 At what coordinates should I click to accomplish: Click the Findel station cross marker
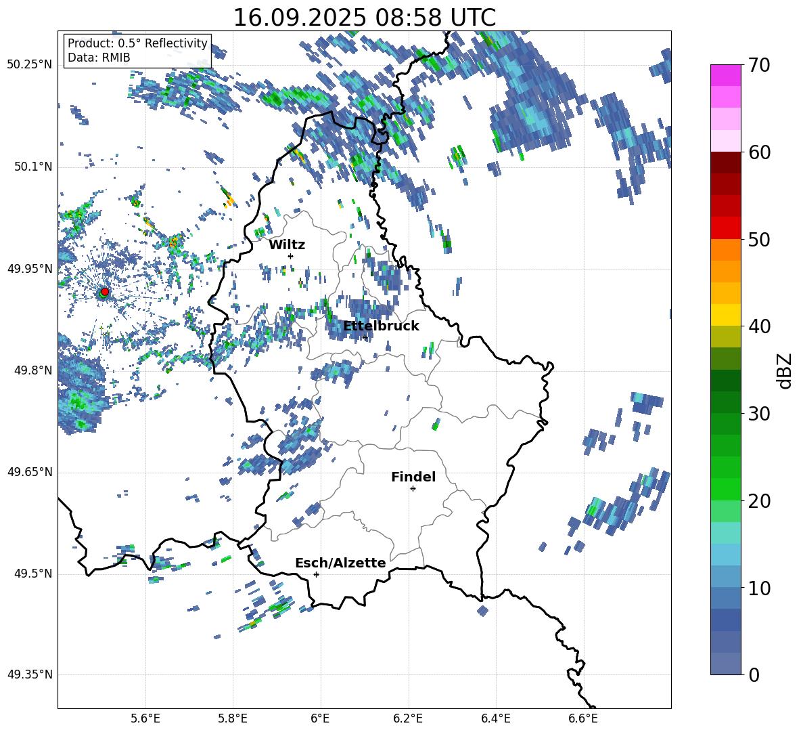click(413, 489)
